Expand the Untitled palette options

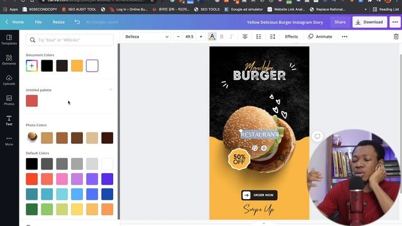pos(111,90)
